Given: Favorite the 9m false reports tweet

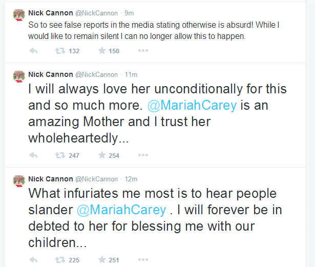Looking at the screenshot, I should coord(101,51).
